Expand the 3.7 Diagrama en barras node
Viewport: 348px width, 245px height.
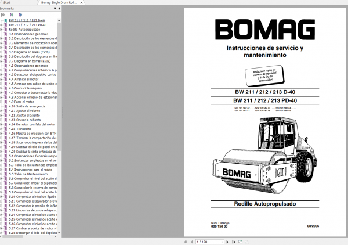coord(1,61)
